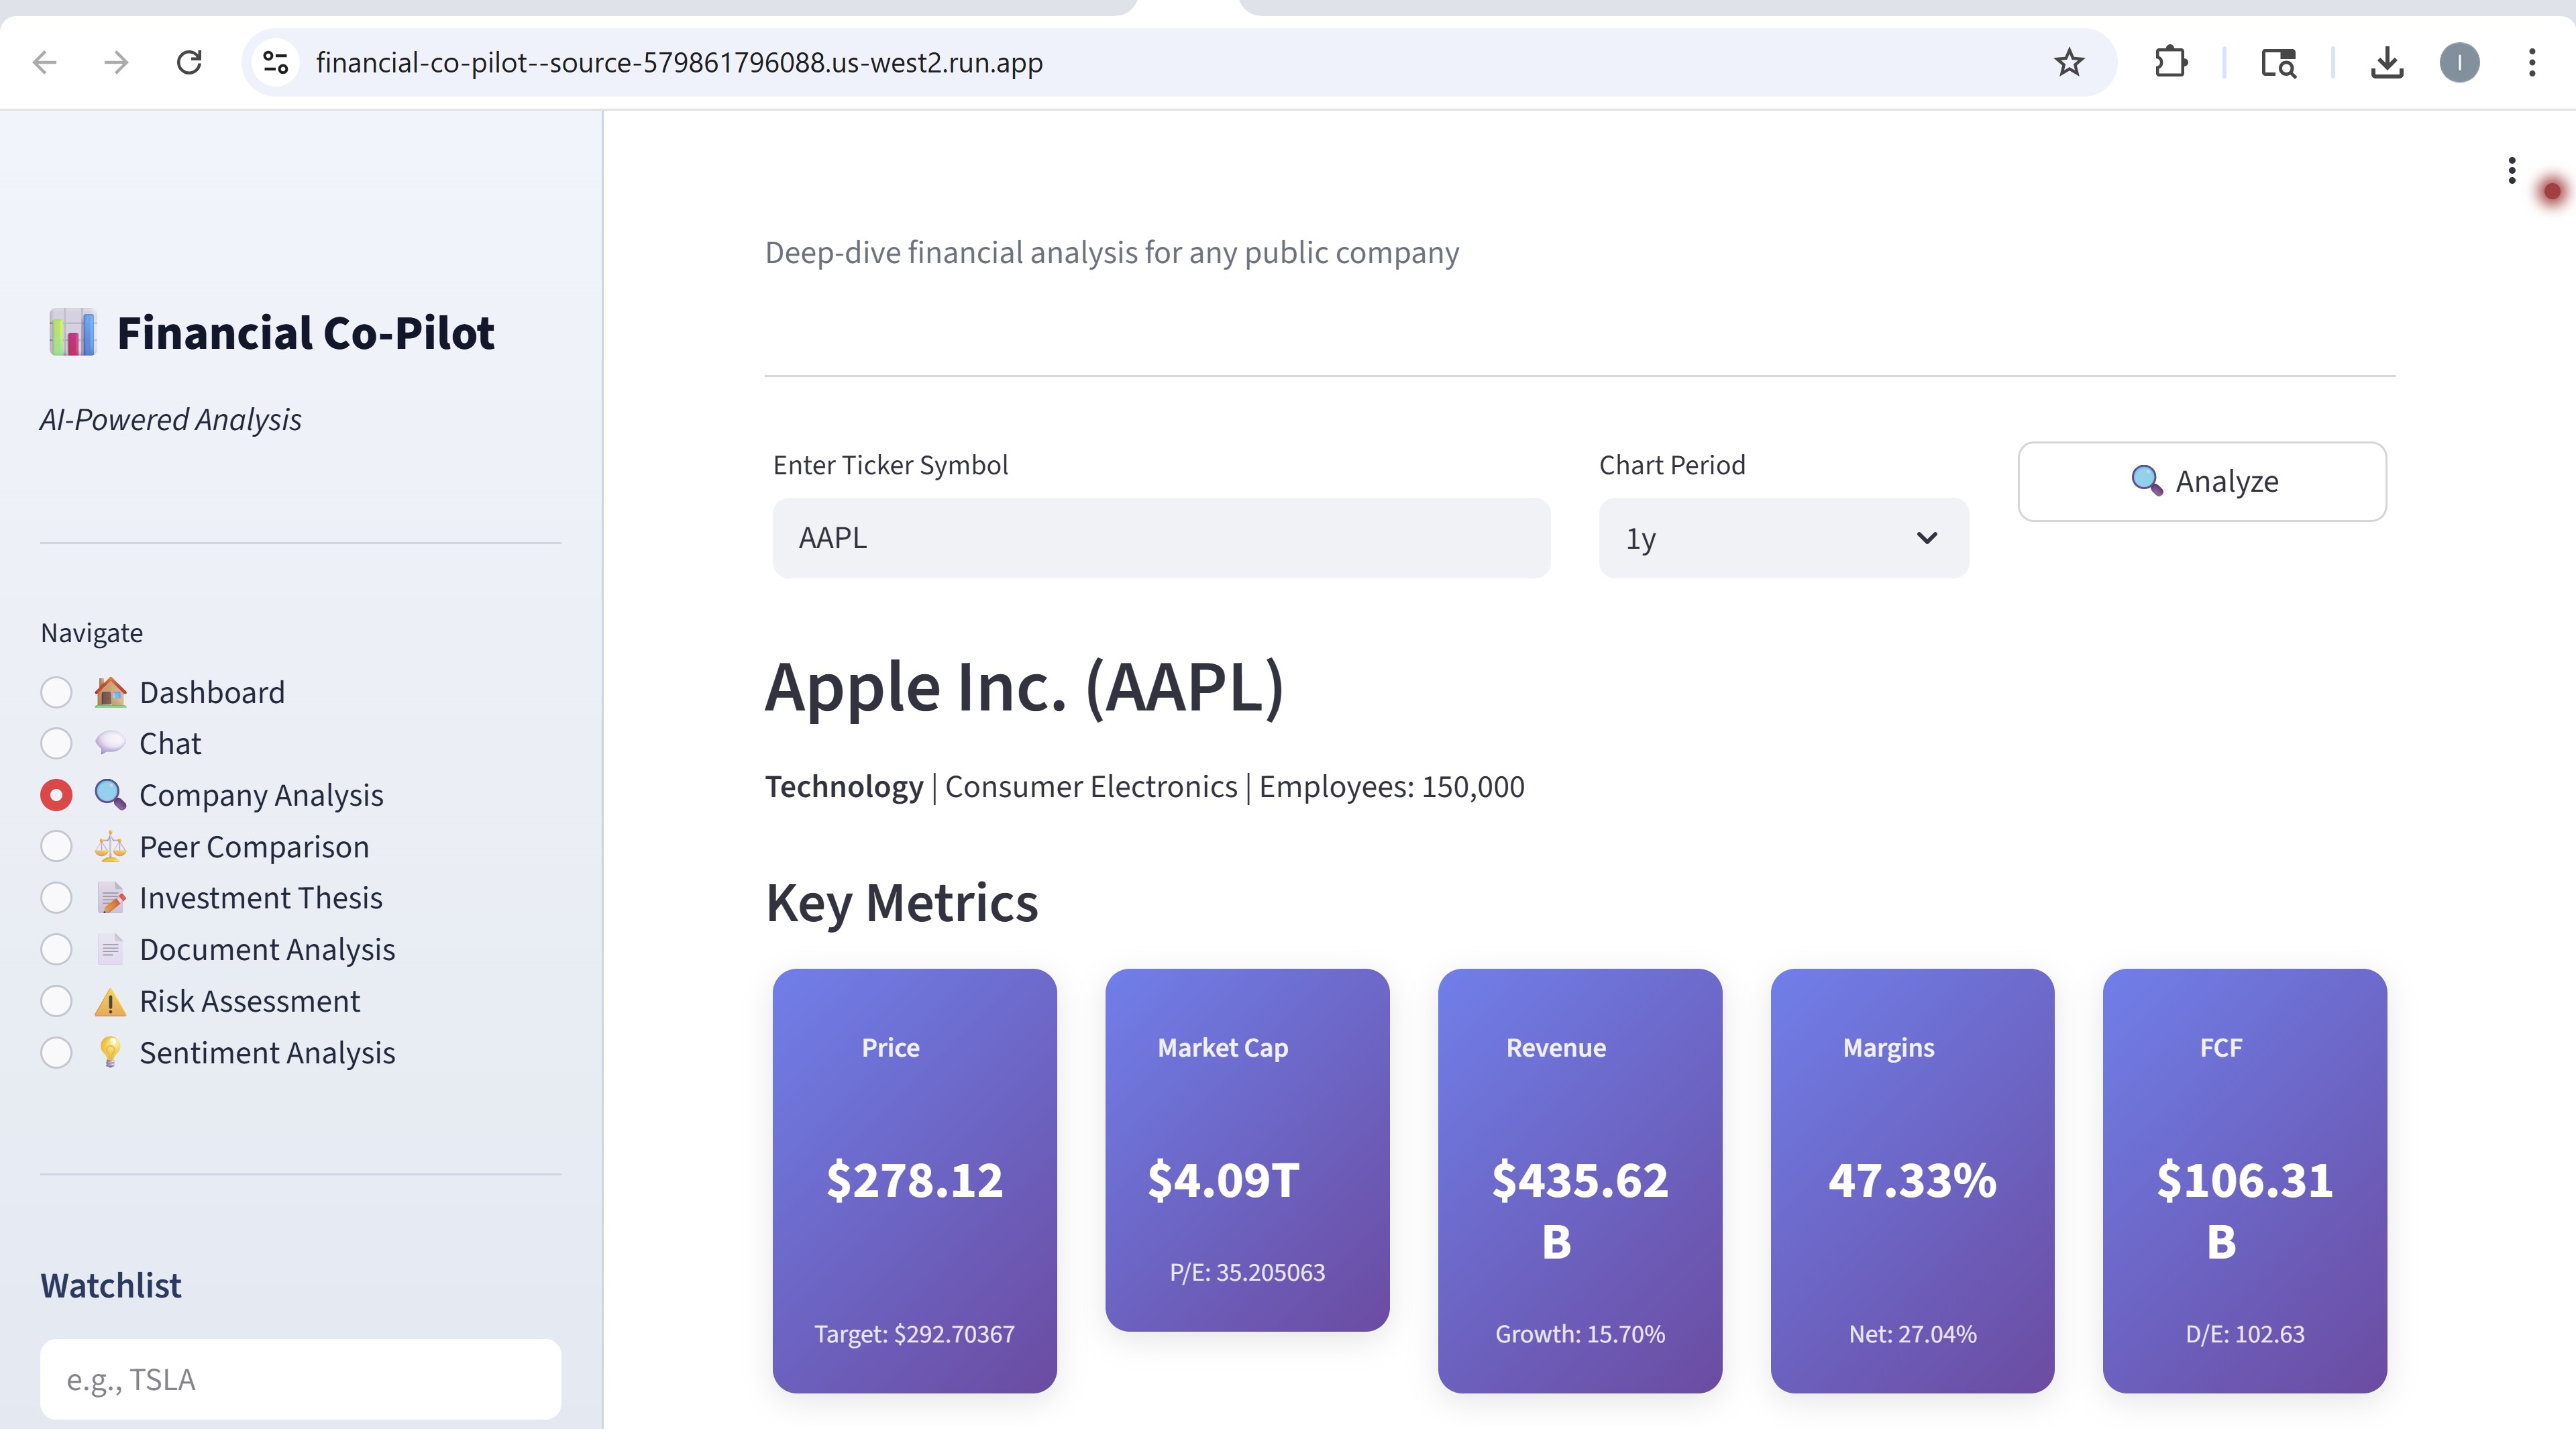This screenshot has width=2576, height=1429.
Task: Select the Risk Assessment radio option
Action: pyautogui.click(x=56, y=1001)
